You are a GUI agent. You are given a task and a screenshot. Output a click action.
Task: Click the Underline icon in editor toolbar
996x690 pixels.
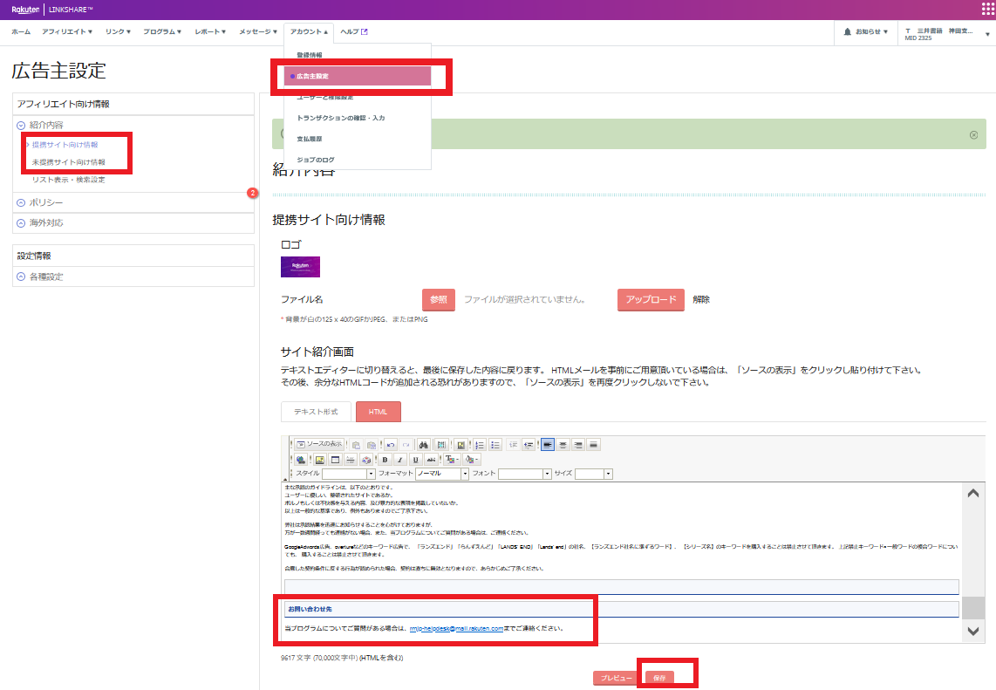(415, 460)
